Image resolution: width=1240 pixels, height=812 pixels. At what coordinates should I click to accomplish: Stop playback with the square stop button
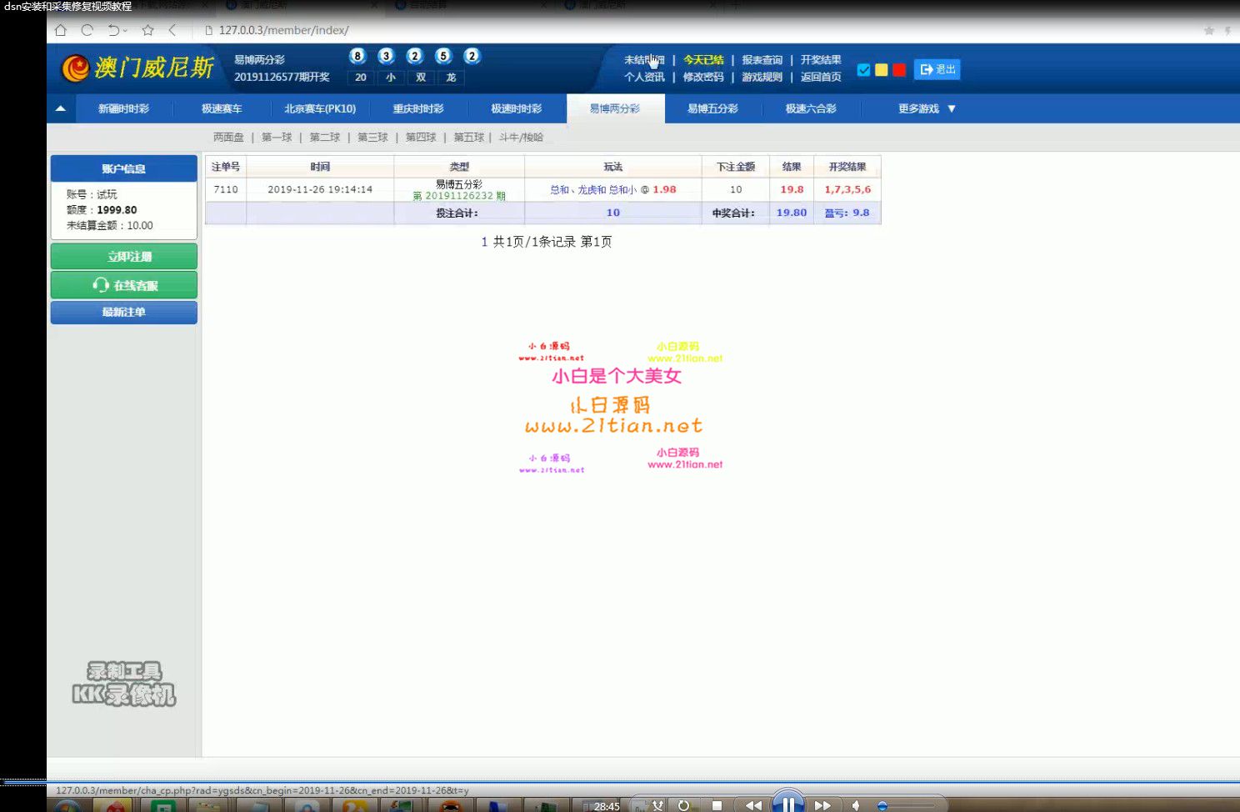coord(717,805)
